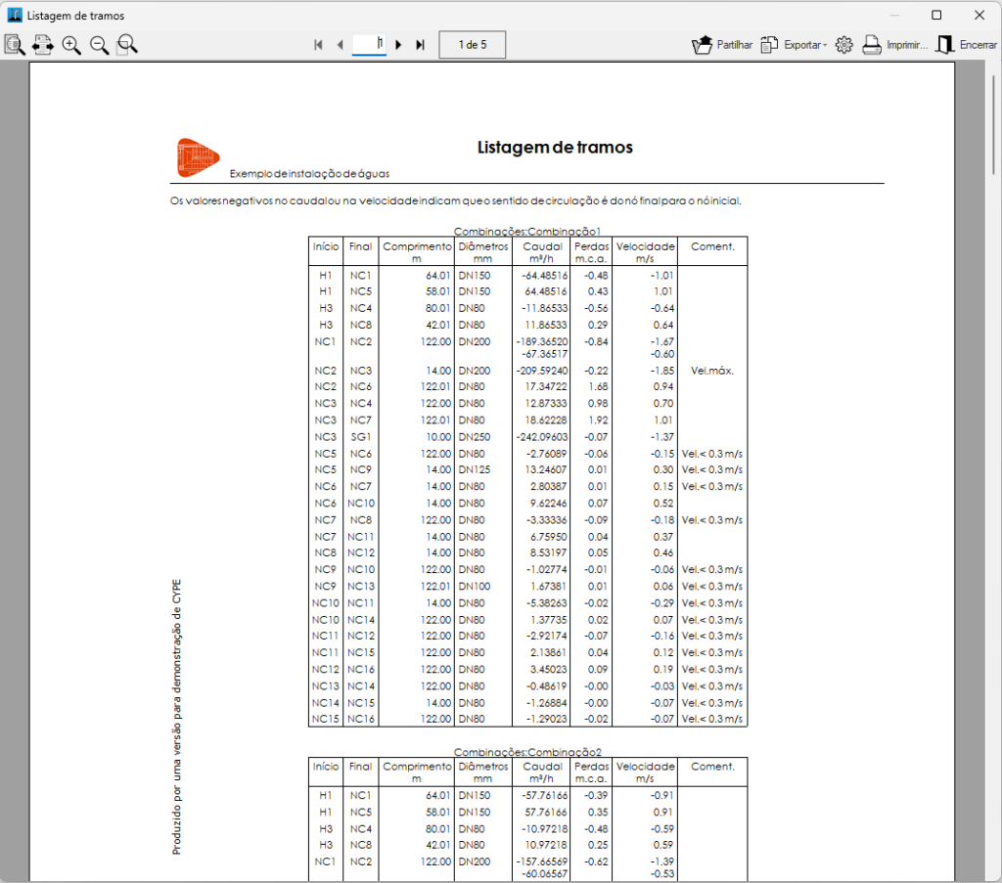Click Encerrar to close the listing
This screenshot has width=1002, height=883.
coord(966,45)
